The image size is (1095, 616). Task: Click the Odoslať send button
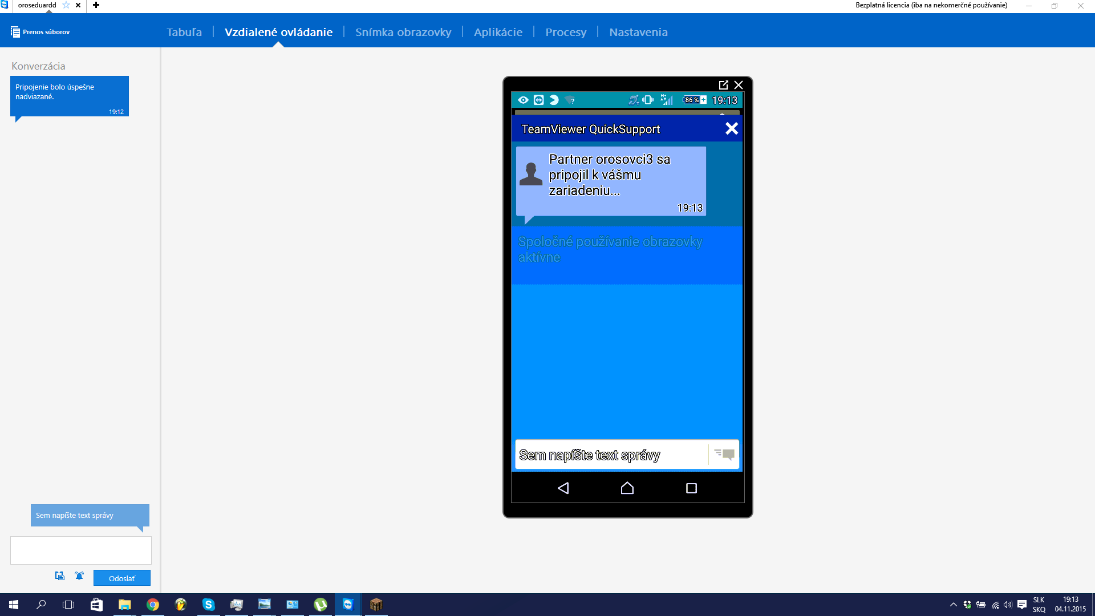pos(121,578)
